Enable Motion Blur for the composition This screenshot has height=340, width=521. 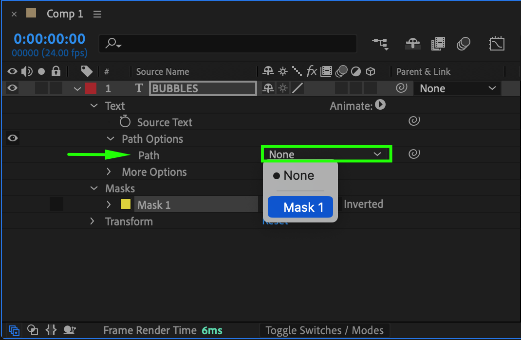pos(464,44)
